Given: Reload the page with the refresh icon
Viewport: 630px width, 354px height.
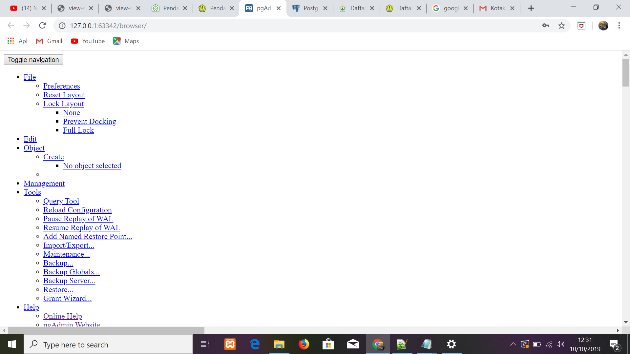Looking at the screenshot, I should click(x=42, y=26).
